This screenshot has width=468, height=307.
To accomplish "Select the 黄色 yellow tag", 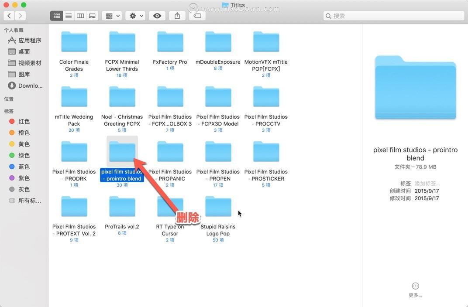I will tap(20, 144).
